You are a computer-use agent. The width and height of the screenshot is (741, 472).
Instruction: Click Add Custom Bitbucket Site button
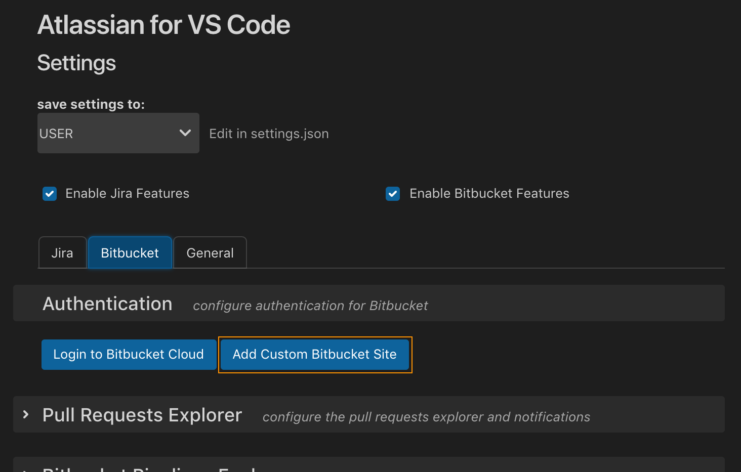pyautogui.click(x=314, y=355)
